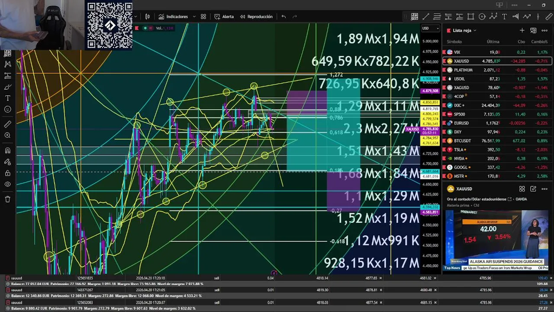Open watchlist advanced view icon

pos(533,30)
